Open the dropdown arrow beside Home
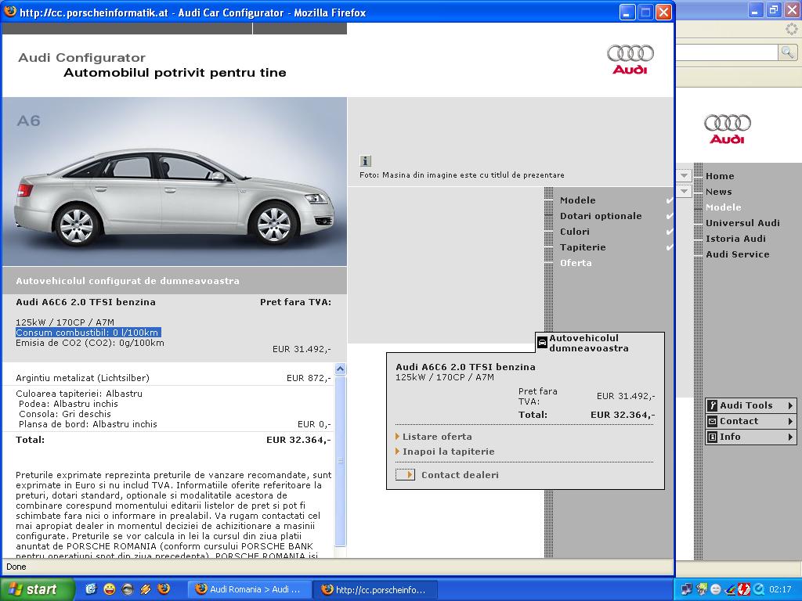The width and height of the screenshot is (802, 601). (x=685, y=176)
